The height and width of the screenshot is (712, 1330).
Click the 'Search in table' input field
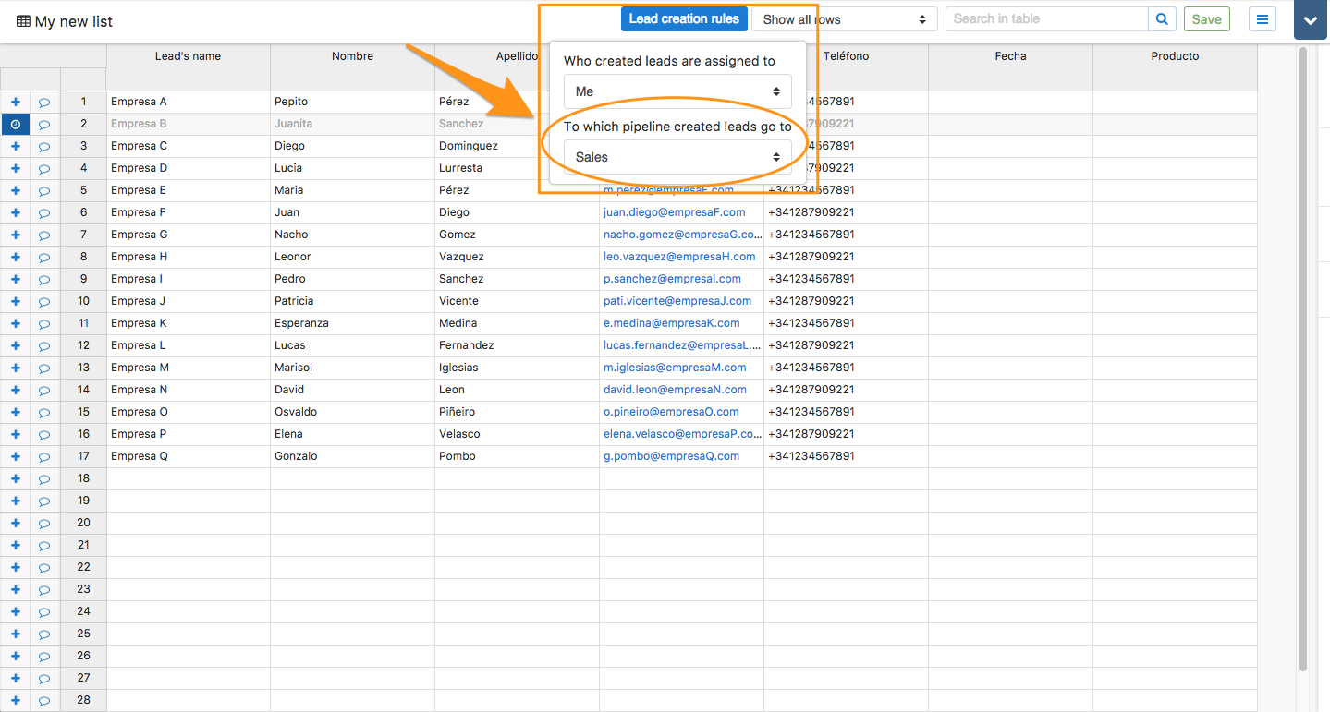pos(1046,18)
